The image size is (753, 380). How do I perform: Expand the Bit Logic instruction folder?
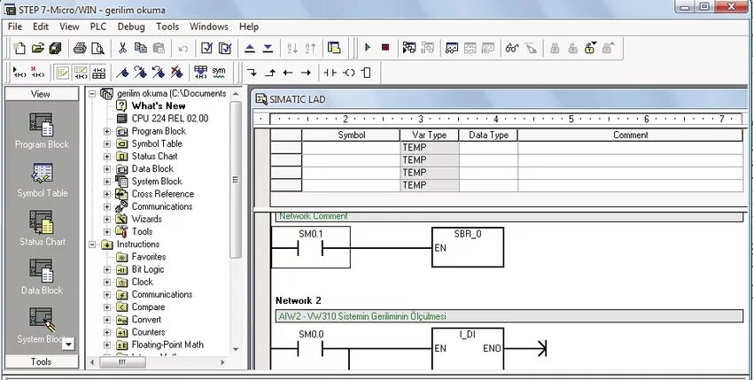[106, 269]
